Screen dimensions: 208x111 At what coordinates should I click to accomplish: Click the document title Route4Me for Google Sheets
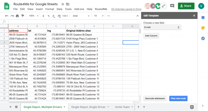click(36, 4)
